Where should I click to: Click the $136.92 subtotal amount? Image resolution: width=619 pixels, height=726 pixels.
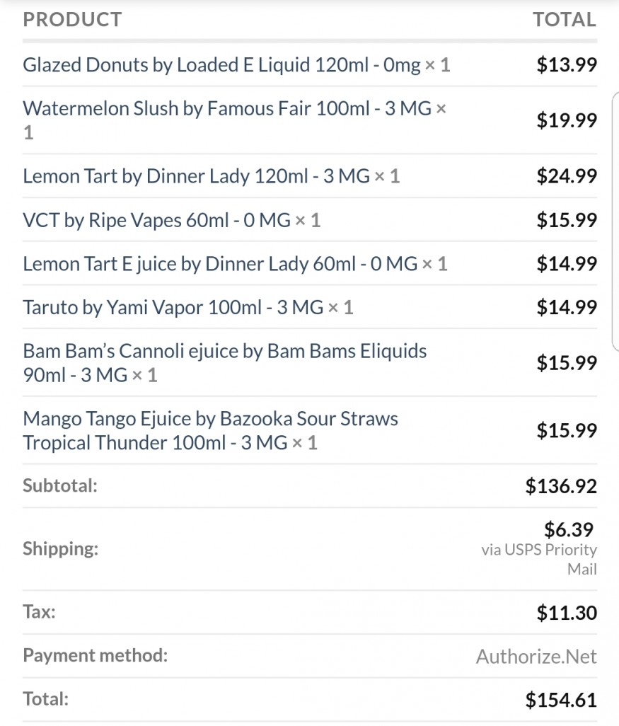(x=561, y=486)
